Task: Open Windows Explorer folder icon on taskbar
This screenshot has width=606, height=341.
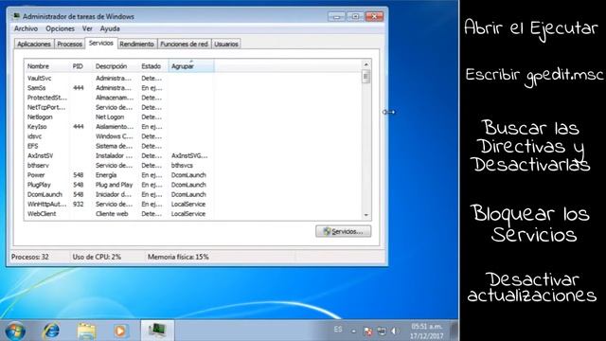Action: click(x=86, y=332)
